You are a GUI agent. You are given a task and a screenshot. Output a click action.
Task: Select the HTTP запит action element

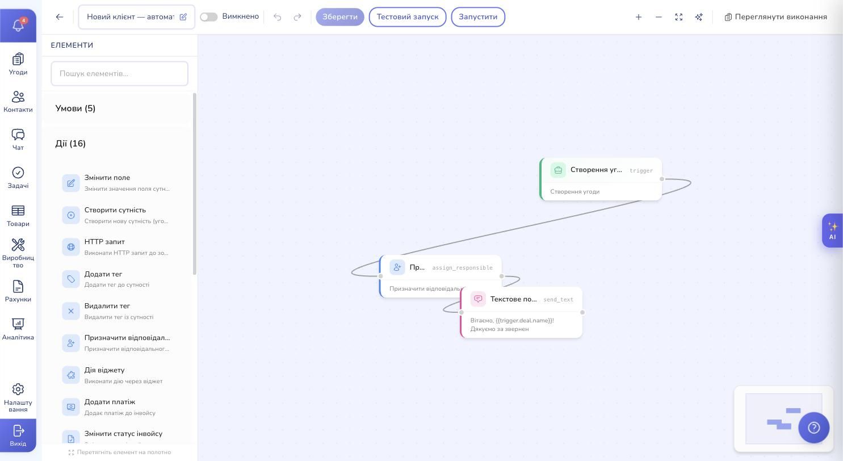coord(118,247)
